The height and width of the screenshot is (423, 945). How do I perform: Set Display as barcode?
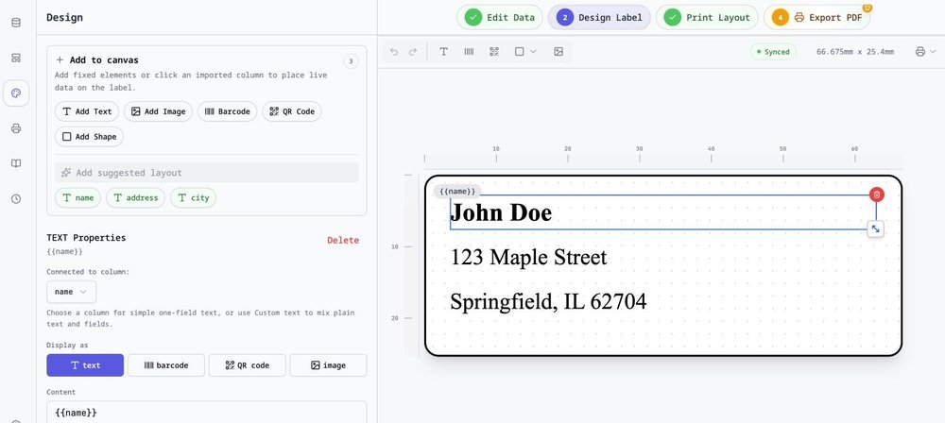[x=166, y=365]
